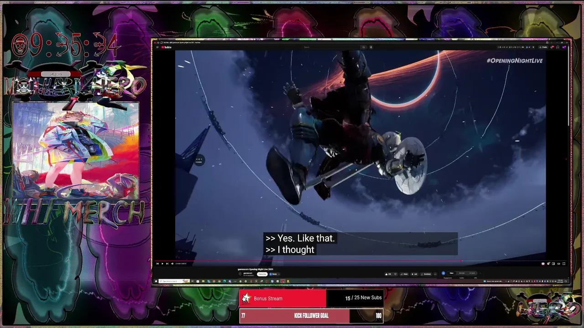Open the gamescom channel name link
584x328 pixels.
pos(248,273)
